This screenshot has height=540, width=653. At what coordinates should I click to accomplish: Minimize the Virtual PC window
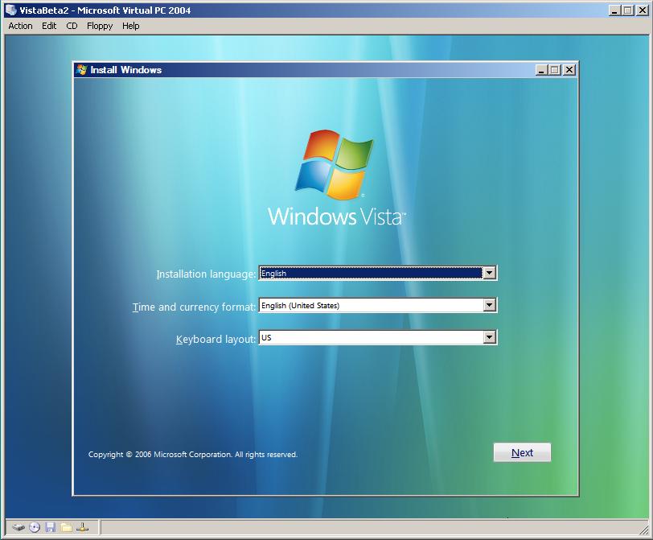[x=614, y=10]
